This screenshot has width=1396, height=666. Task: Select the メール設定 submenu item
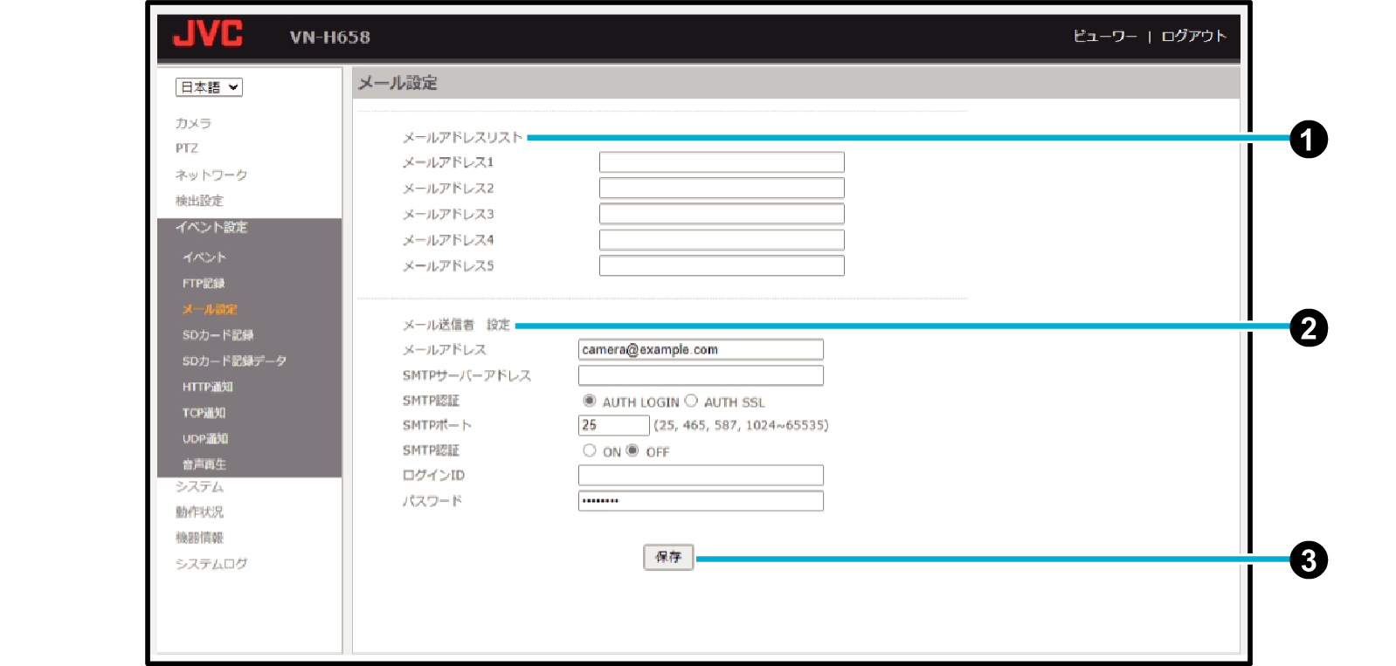[x=210, y=309]
